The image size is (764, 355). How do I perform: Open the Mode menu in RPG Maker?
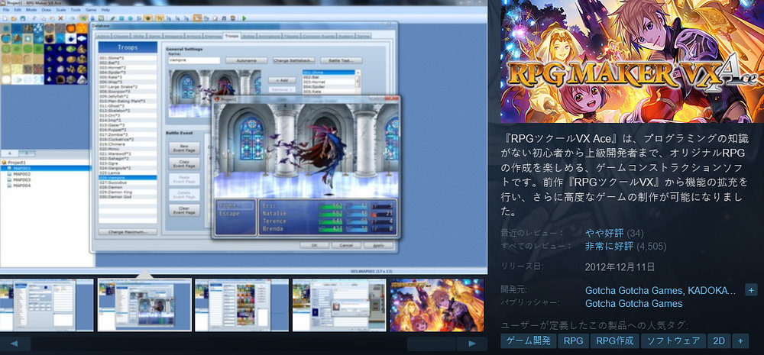[x=31, y=10]
